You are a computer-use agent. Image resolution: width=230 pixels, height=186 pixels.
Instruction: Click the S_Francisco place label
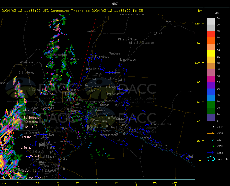pos(100,57)
